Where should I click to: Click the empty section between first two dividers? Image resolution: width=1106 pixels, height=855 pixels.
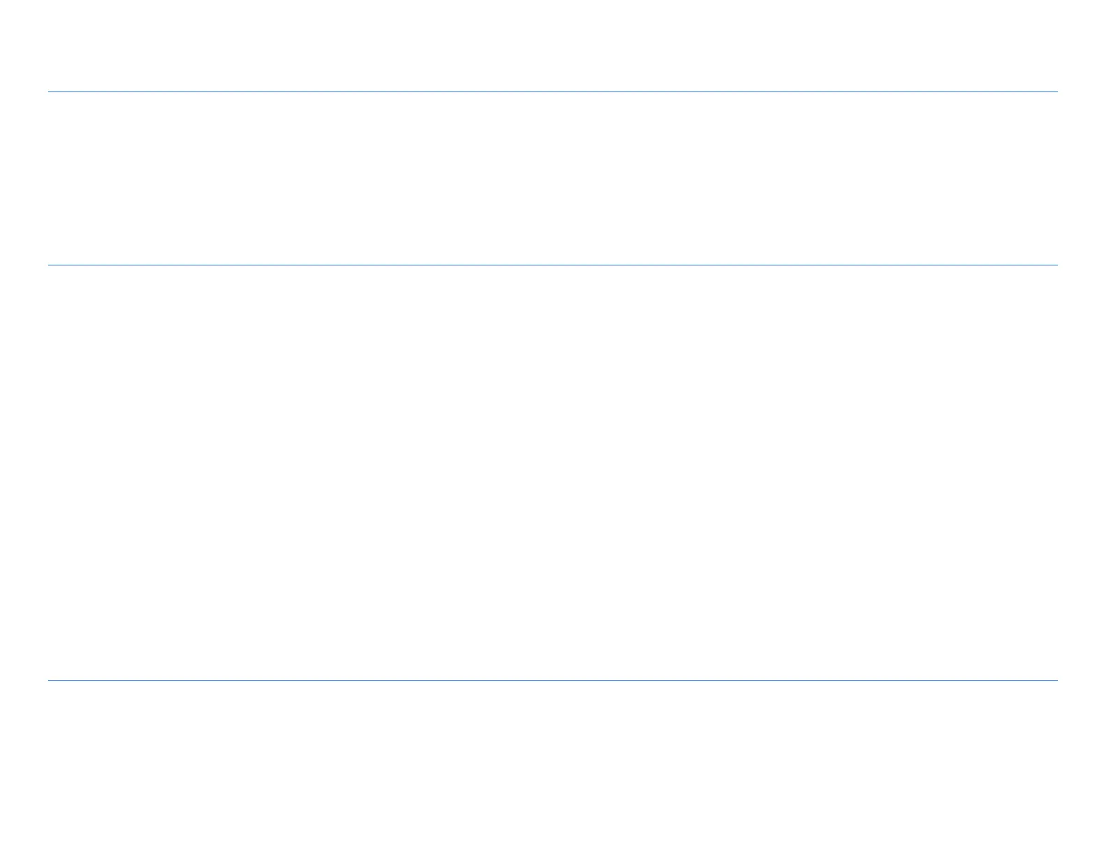coord(552,178)
